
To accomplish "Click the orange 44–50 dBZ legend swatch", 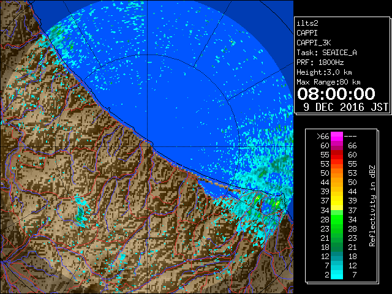I will tap(337, 183).
